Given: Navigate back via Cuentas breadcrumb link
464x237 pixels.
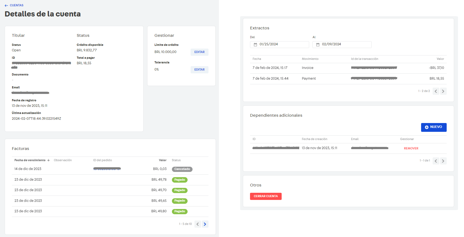Looking at the screenshot, I should 17,5.
